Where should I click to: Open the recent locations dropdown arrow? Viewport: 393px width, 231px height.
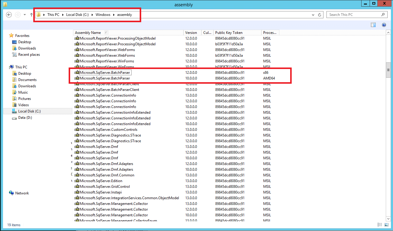click(25, 15)
